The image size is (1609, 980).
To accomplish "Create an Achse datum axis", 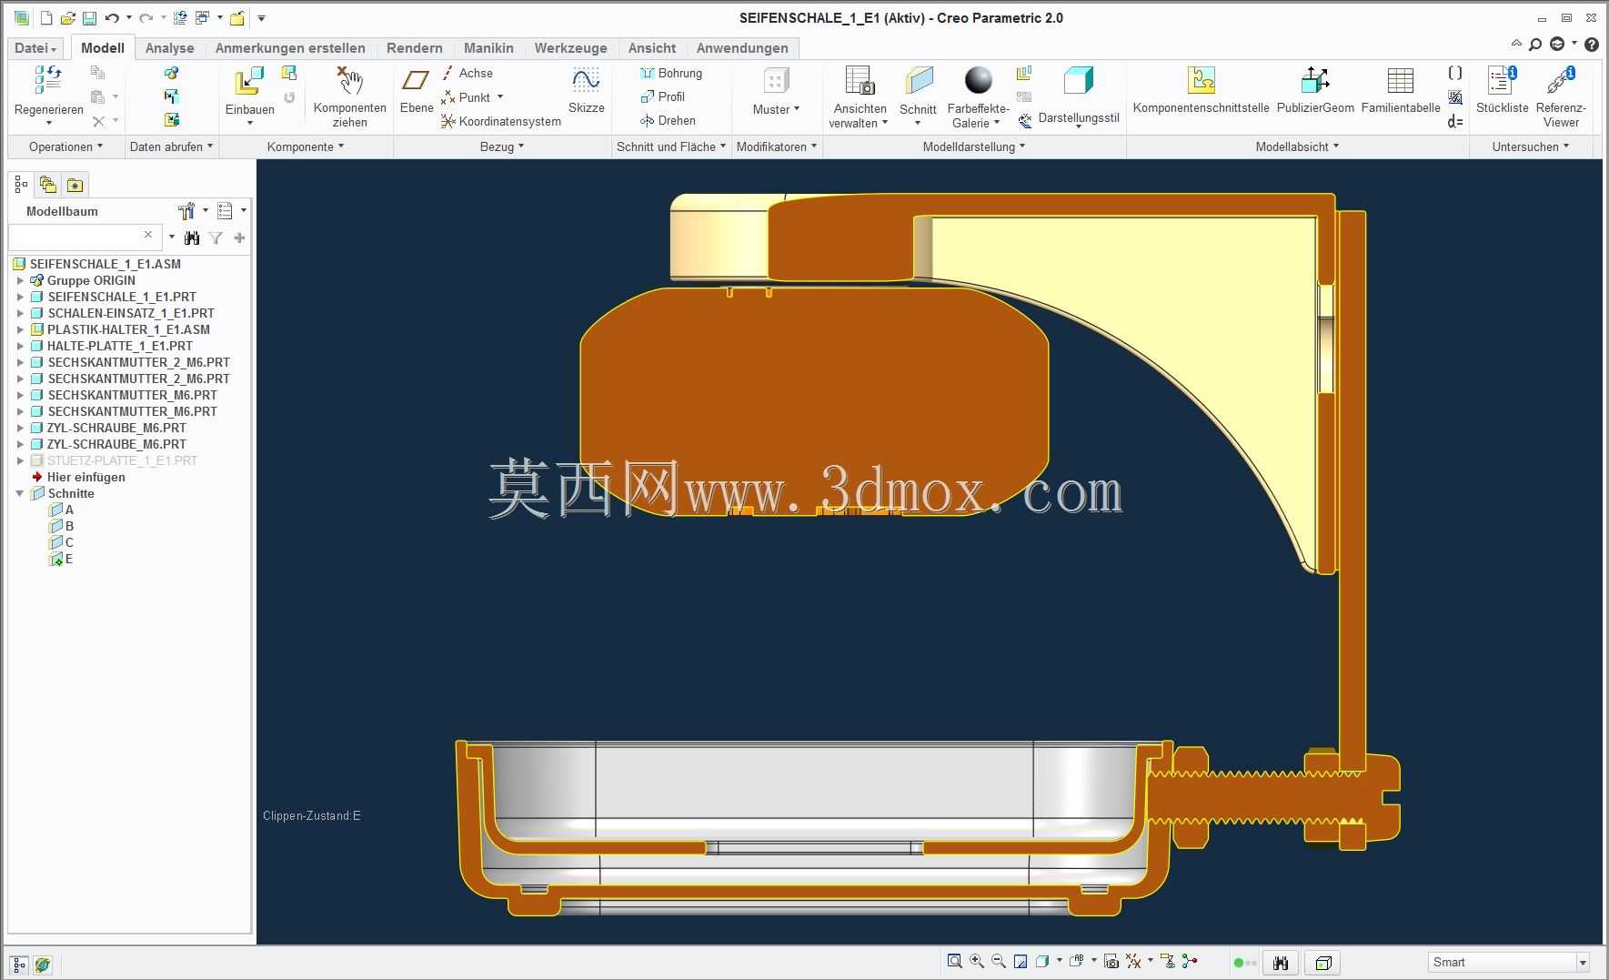I will click(x=468, y=73).
